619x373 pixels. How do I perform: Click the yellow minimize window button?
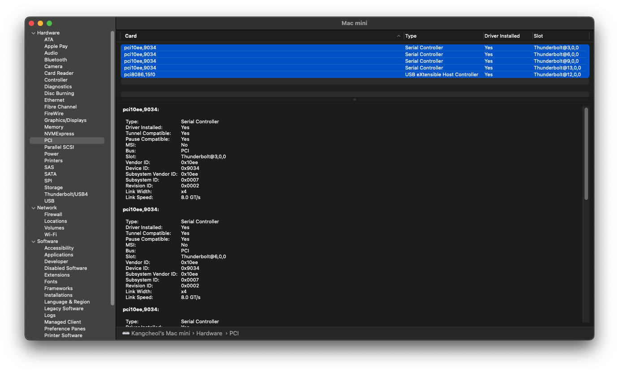[40, 23]
